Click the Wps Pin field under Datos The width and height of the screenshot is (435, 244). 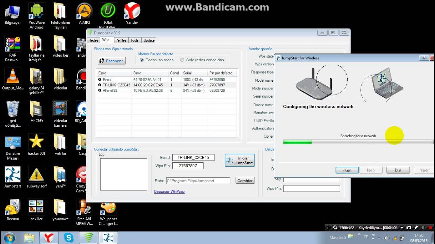pos(312,188)
